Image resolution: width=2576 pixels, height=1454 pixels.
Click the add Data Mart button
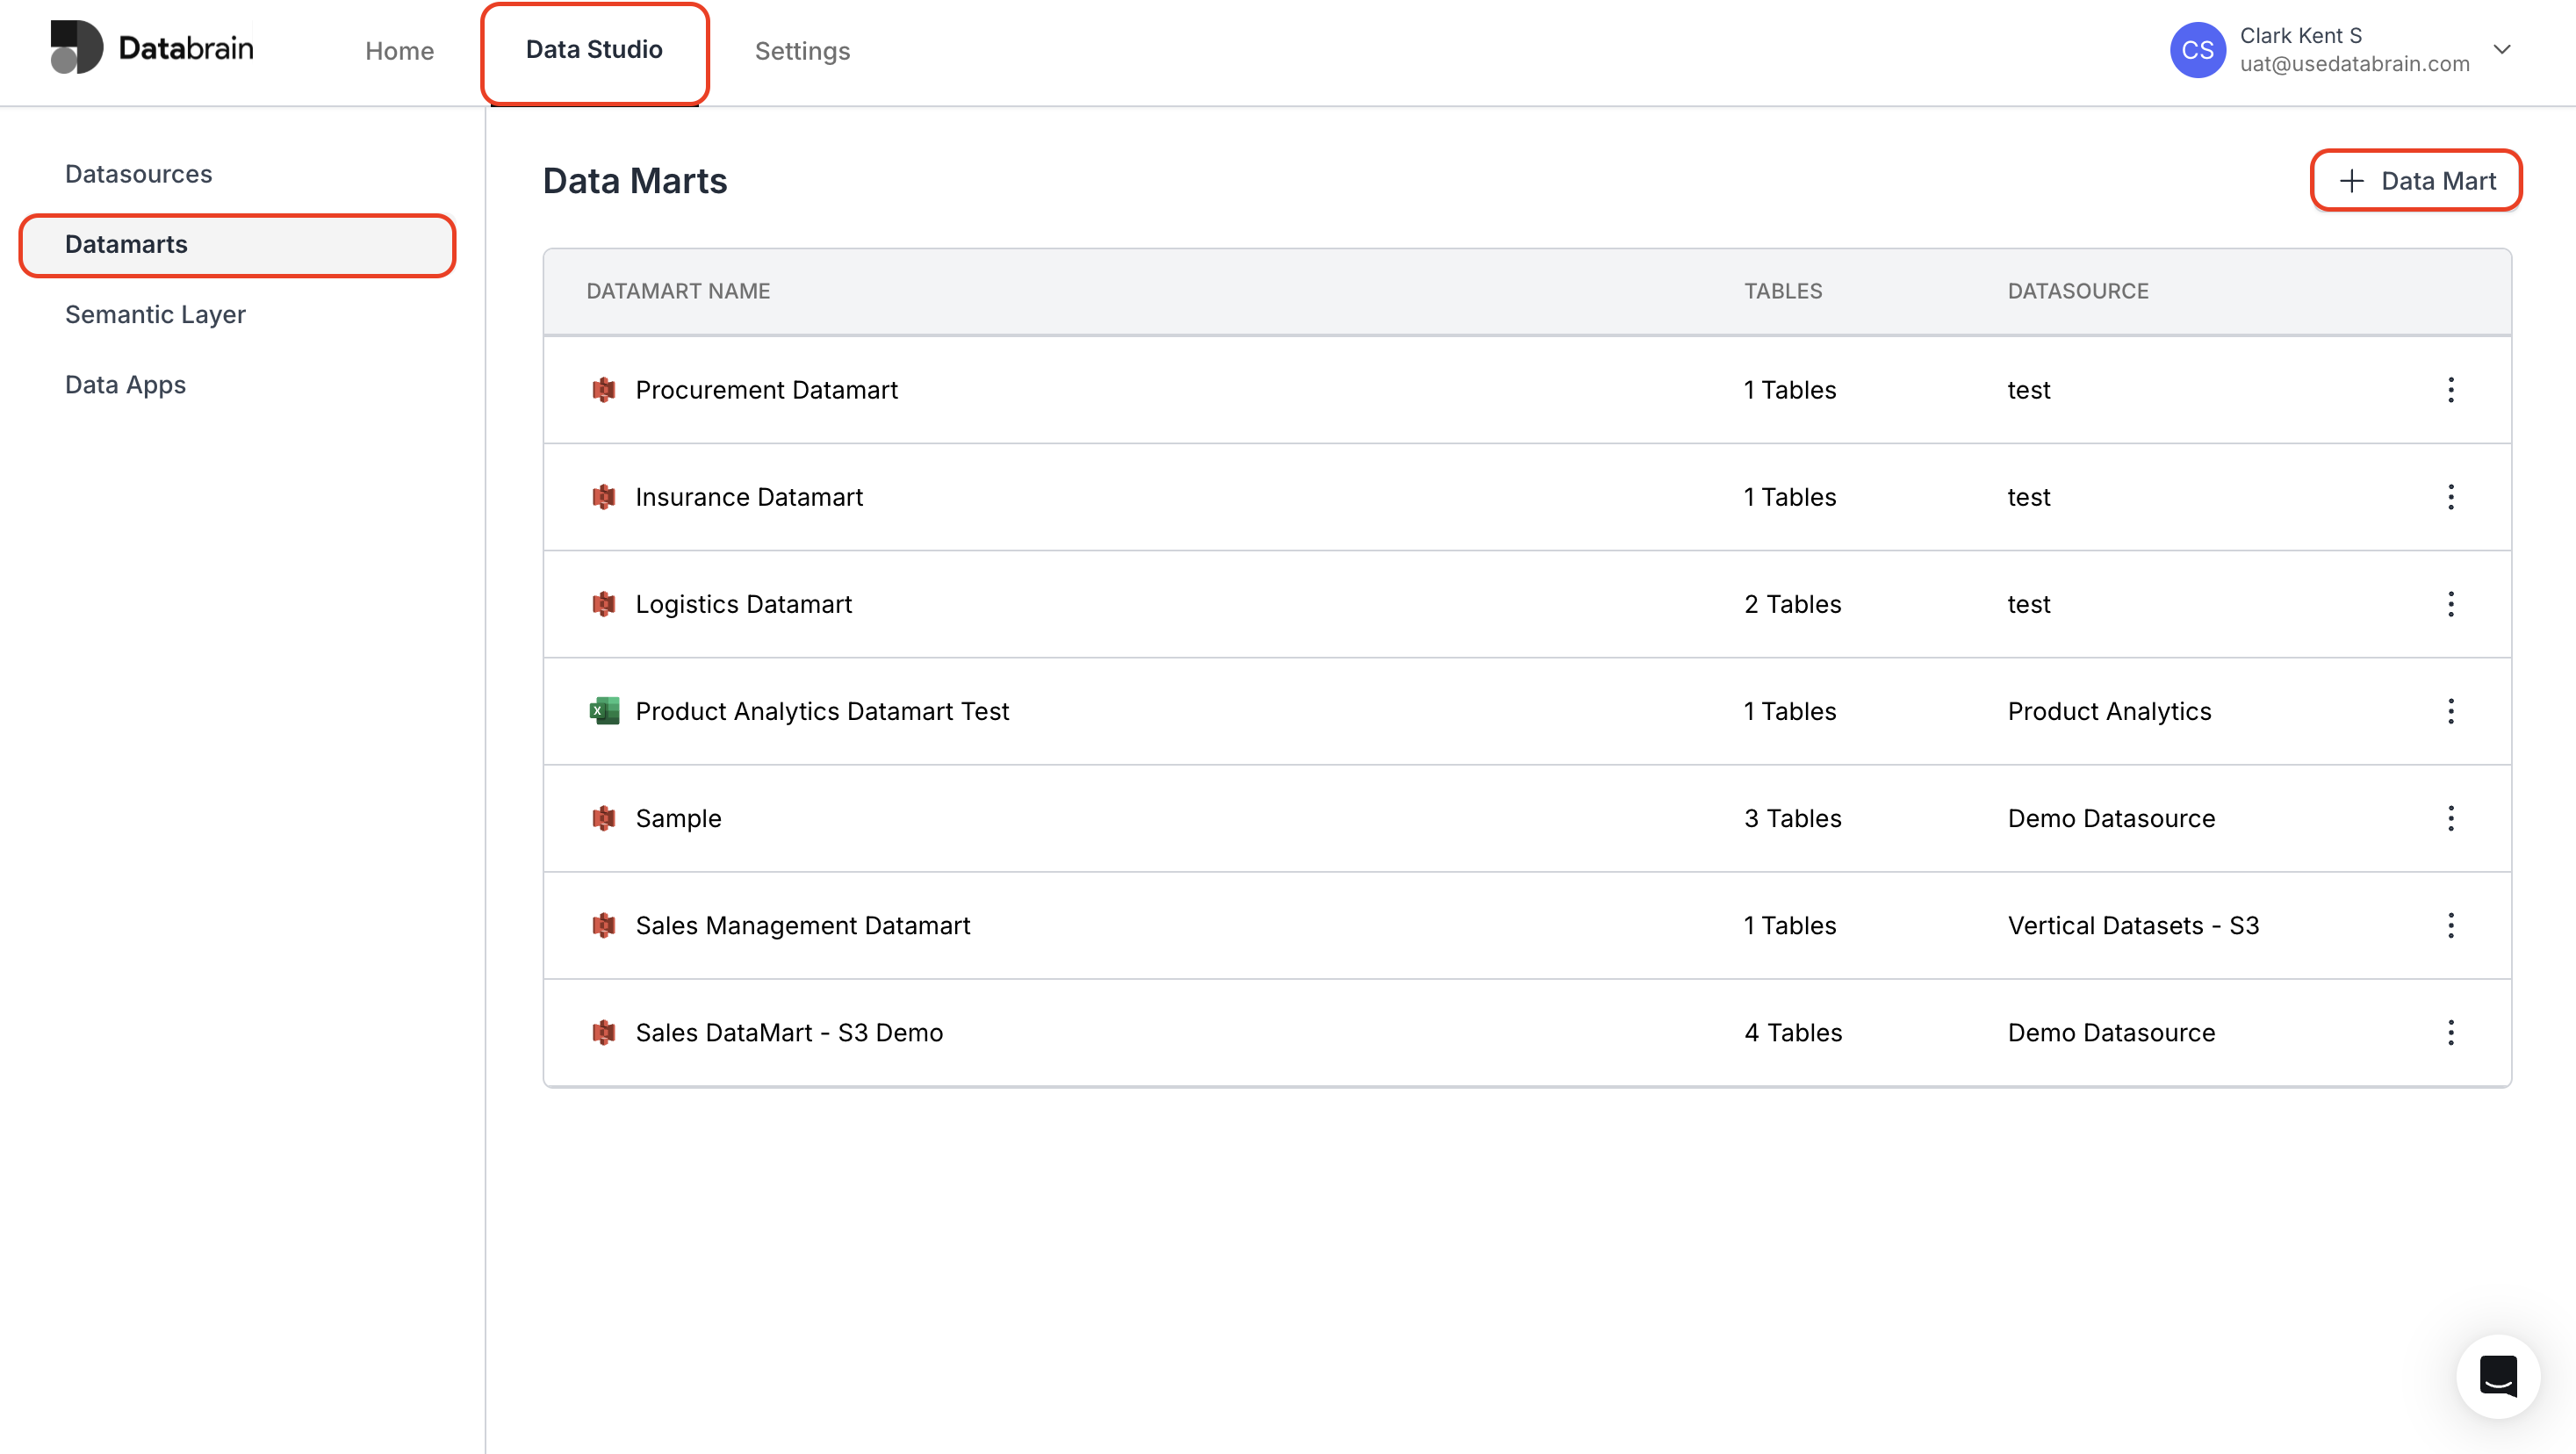pyautogui.click(x=2416, y=181)
